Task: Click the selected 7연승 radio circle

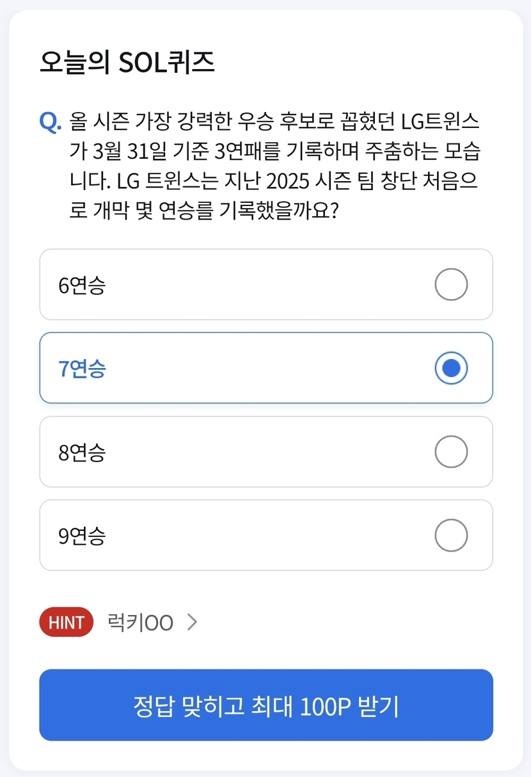Action: 451,368
